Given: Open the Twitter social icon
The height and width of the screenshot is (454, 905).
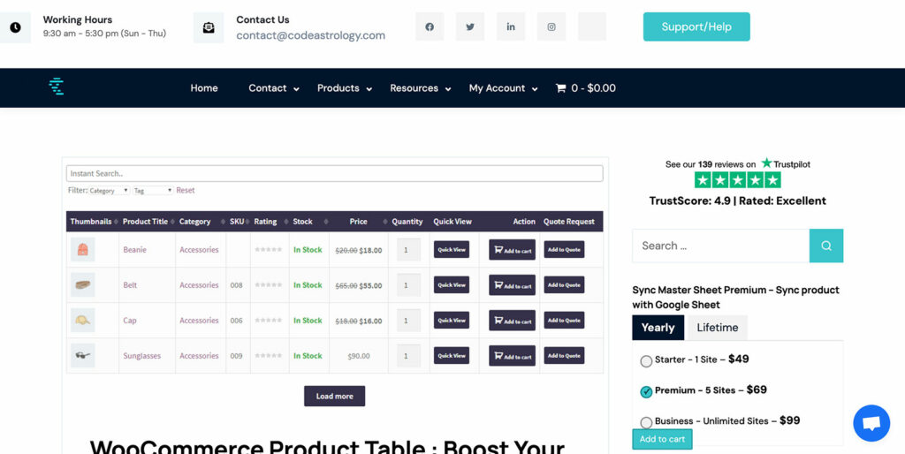Looking at the screenshot, I should click(470, 26).
